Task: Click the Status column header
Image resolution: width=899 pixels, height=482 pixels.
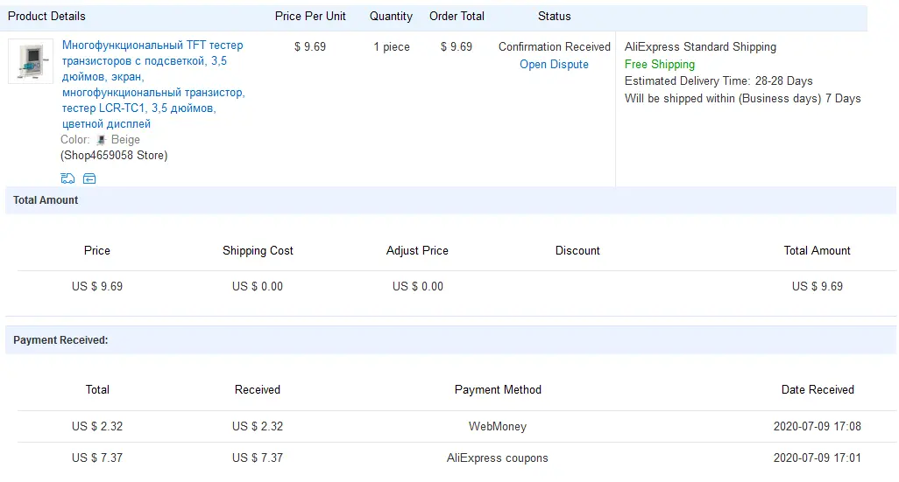Action: (555, 17)
